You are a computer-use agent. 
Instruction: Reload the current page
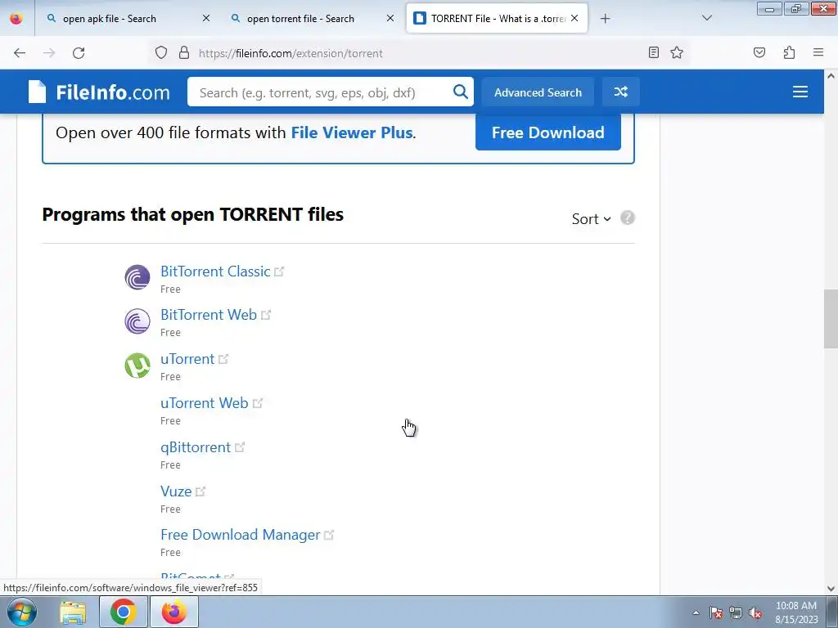click(79, 53)
